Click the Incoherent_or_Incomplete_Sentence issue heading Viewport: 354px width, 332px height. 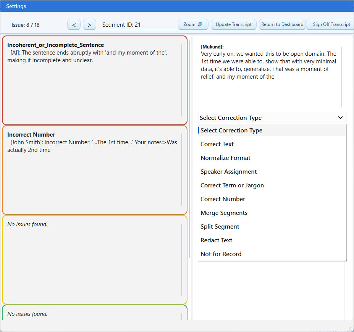tap(55, 45)
